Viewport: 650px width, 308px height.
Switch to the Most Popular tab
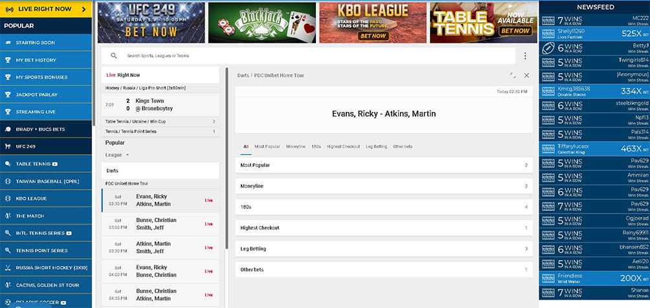point(267,147)
